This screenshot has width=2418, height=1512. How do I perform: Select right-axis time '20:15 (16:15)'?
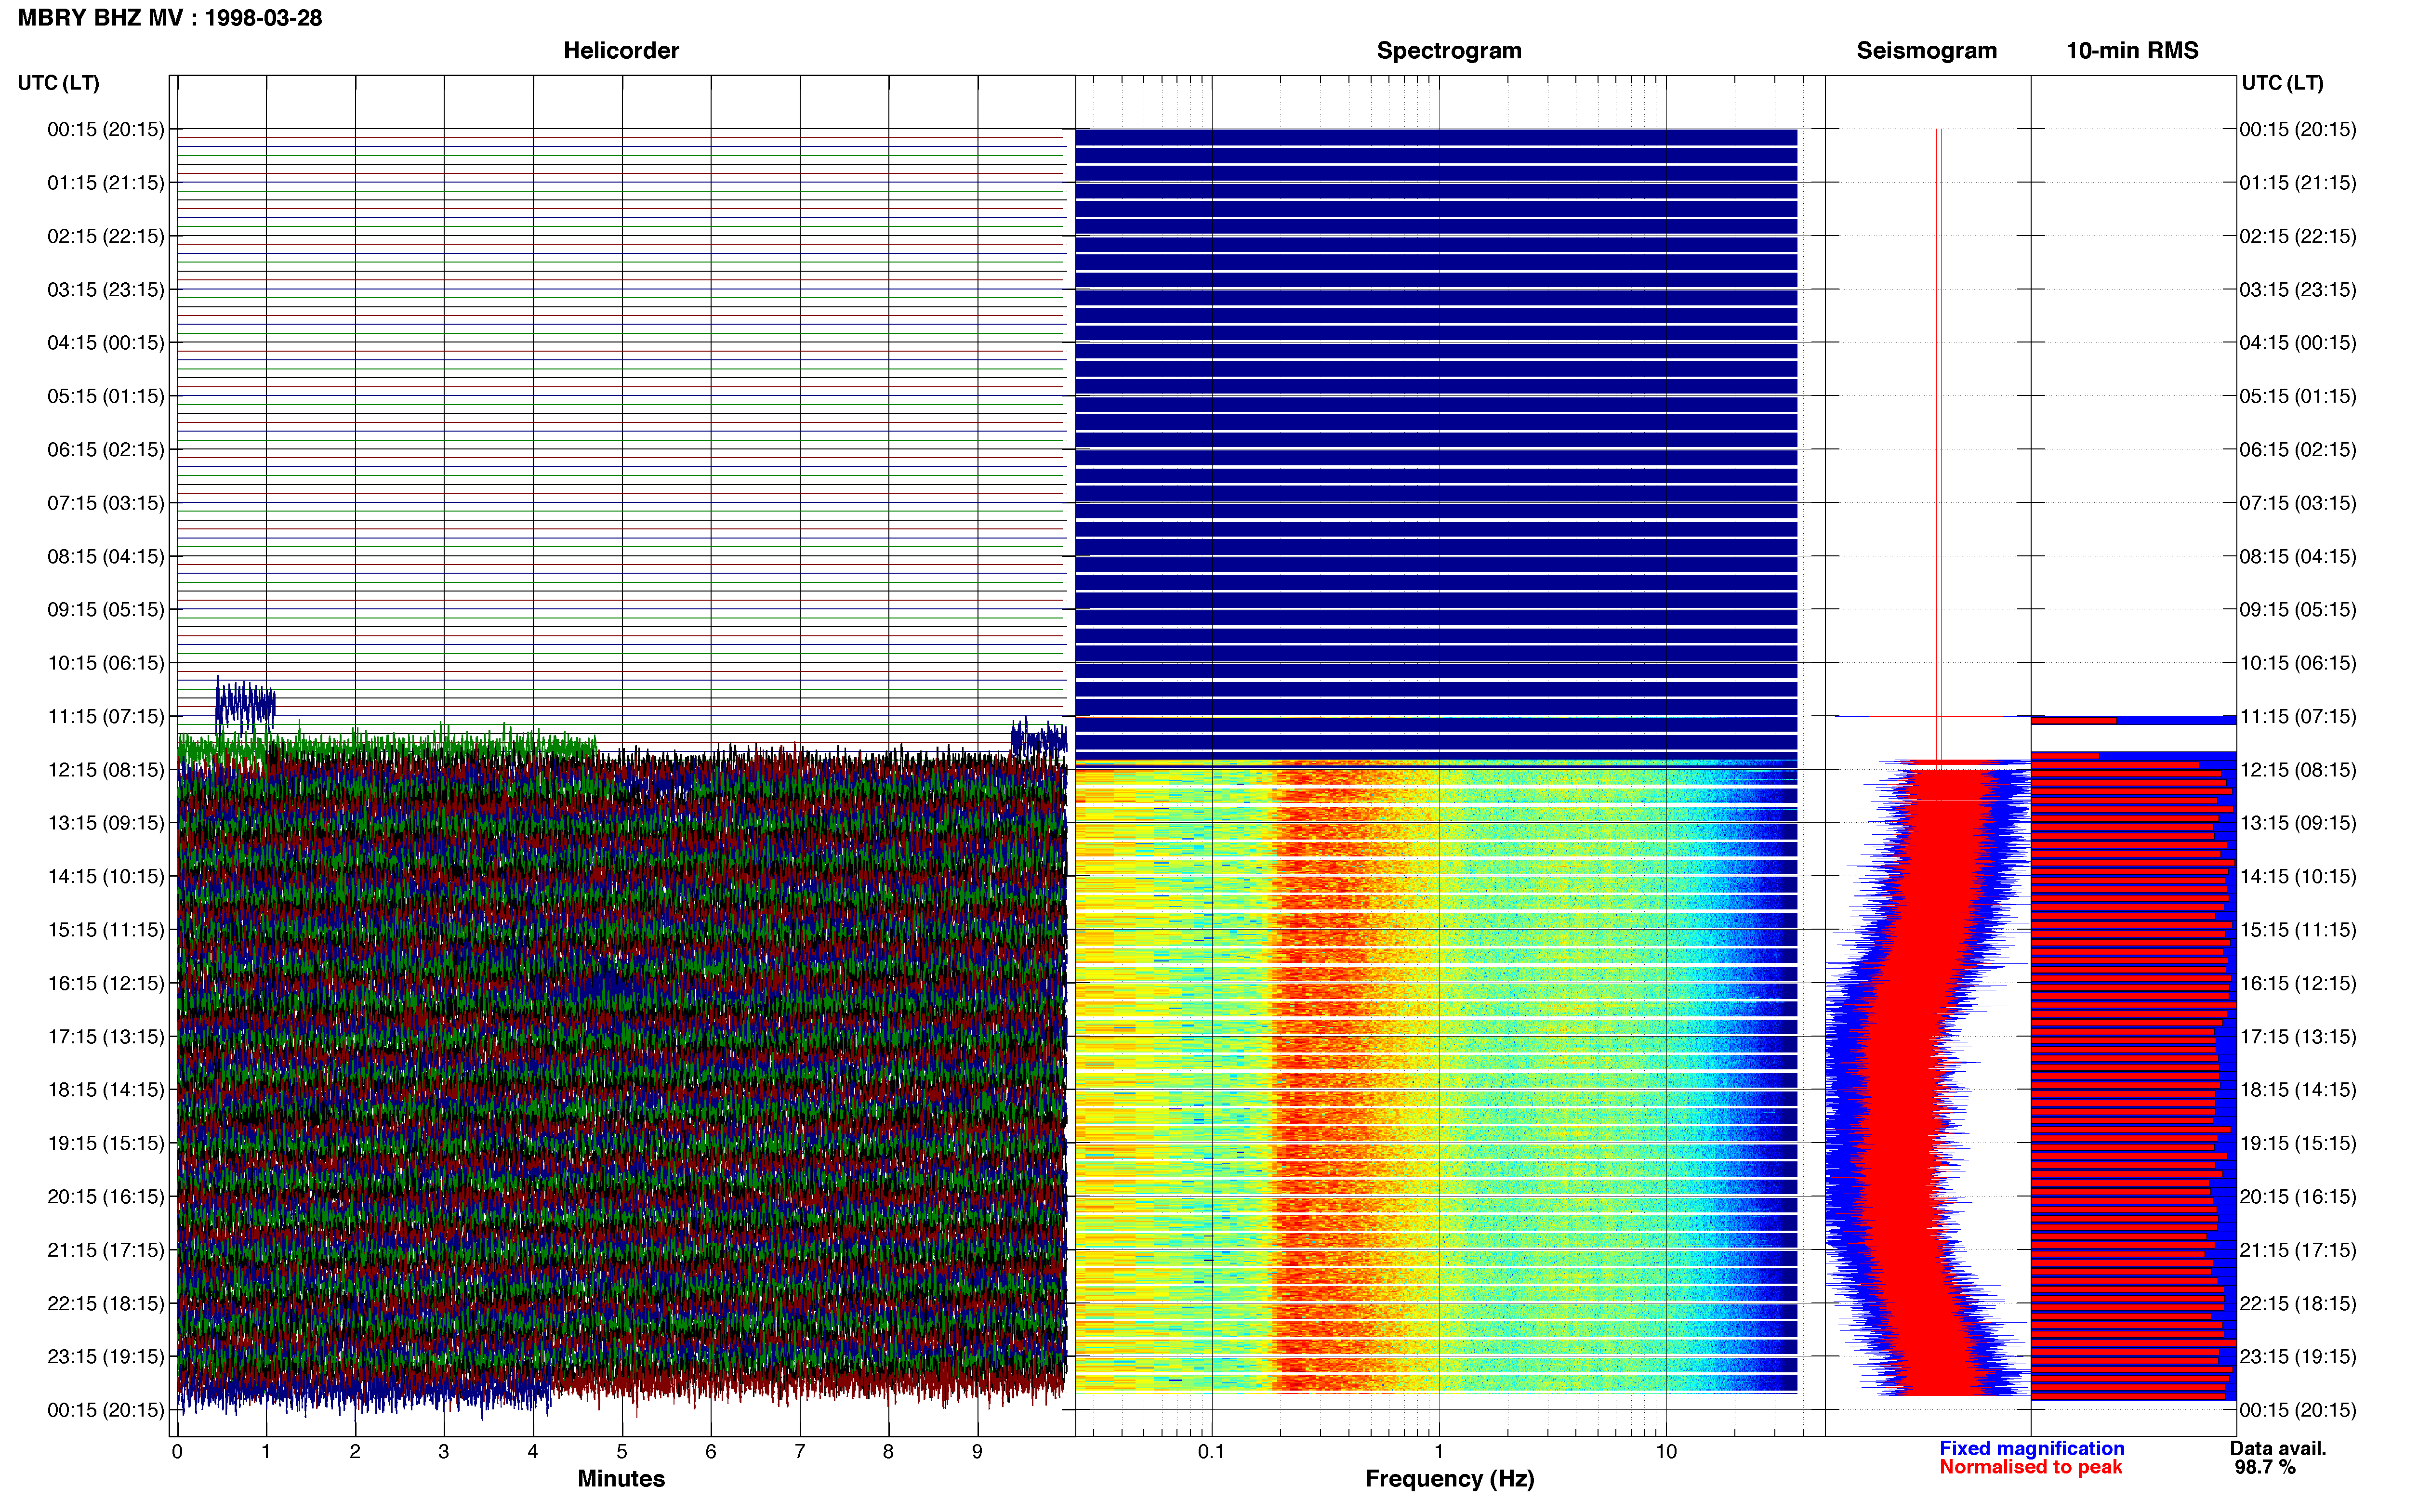click(2298, 1197)
